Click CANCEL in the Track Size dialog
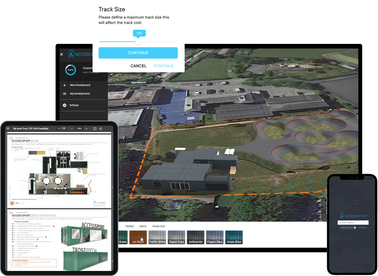 [139, 66]
